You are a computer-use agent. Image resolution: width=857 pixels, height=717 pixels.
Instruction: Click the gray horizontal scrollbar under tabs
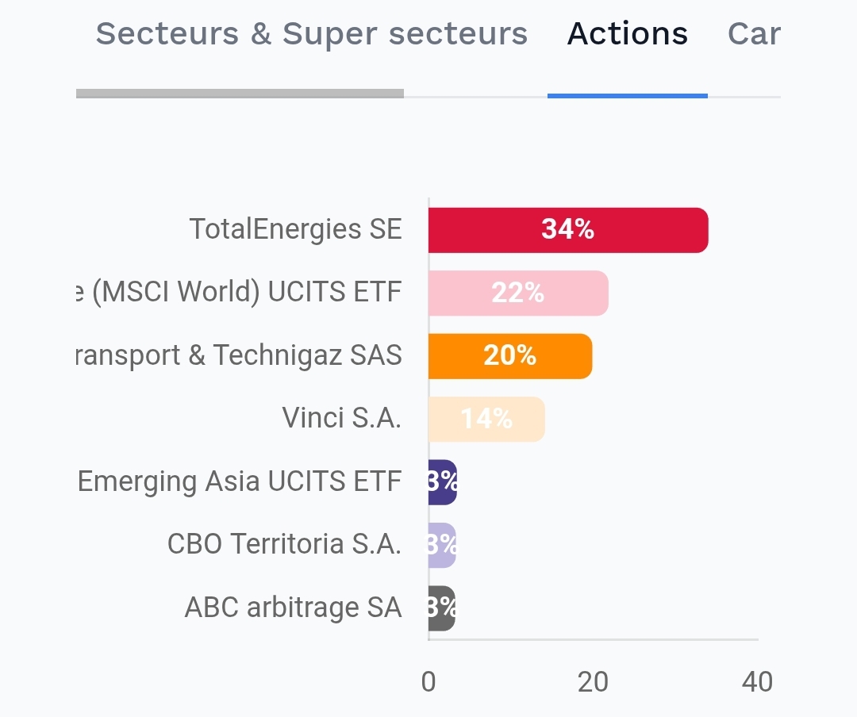(240, 94)
